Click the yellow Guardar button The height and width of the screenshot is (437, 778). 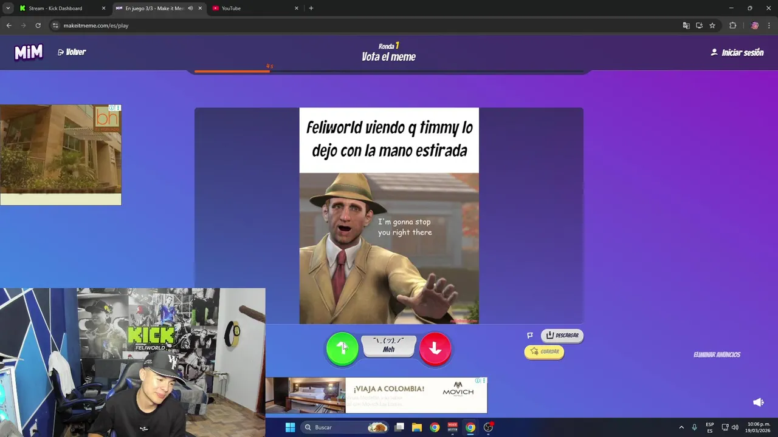(544, 351)
